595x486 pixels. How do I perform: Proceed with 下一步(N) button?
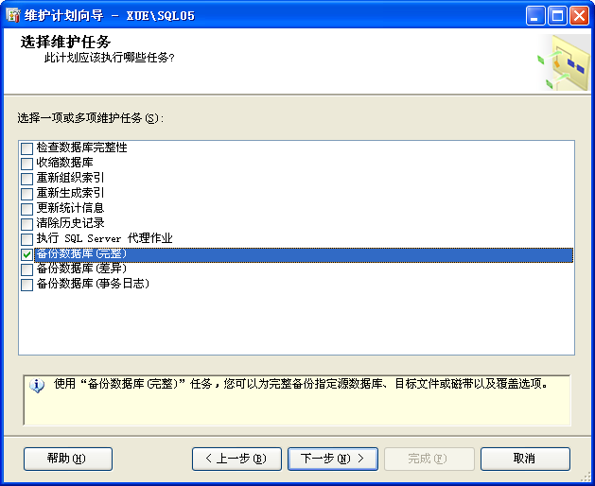[333, 459]
